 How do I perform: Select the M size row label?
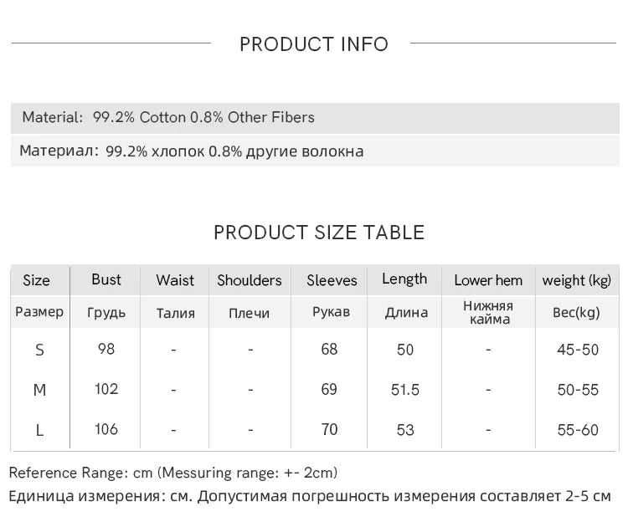[39, 390]
